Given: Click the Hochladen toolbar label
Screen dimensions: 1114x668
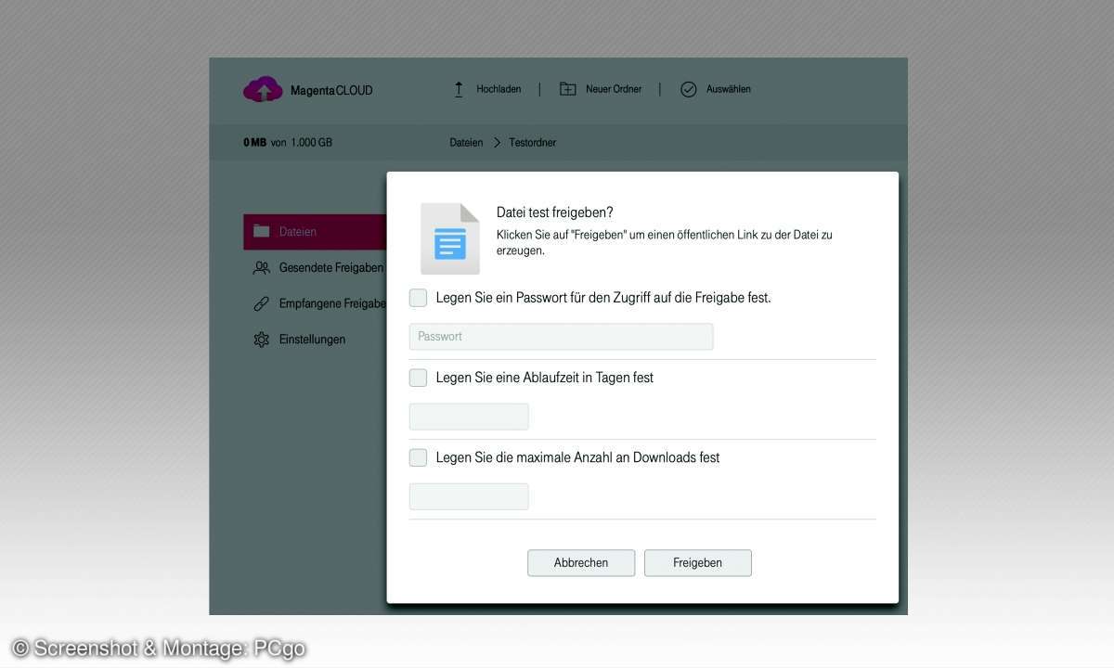Looking at the screenshot, I should [499, 89].
